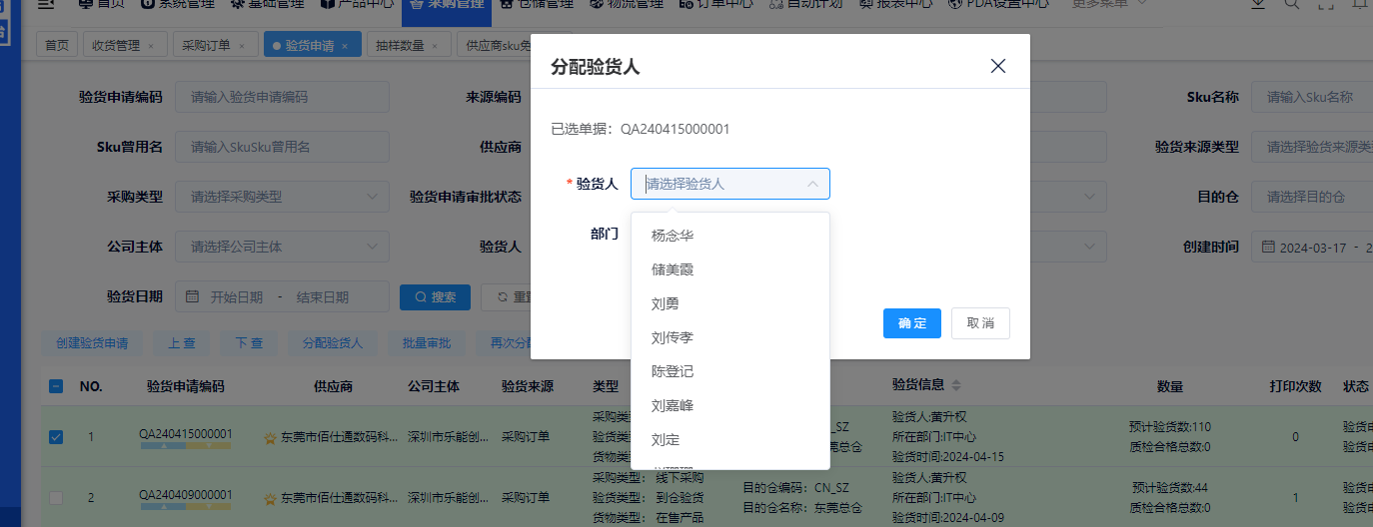Click order code QA240409000001 in row 2
Screen dimensions: 1373x527
[186, 494]
